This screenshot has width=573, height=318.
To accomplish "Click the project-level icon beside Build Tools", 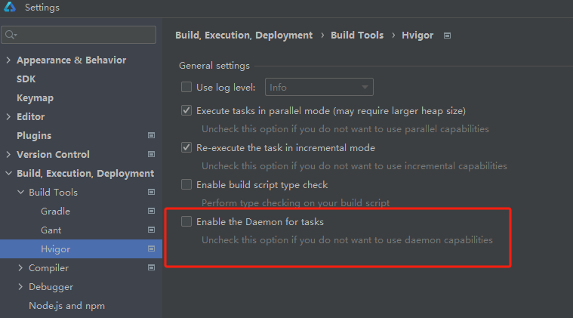I will click(x=151, y=192).
